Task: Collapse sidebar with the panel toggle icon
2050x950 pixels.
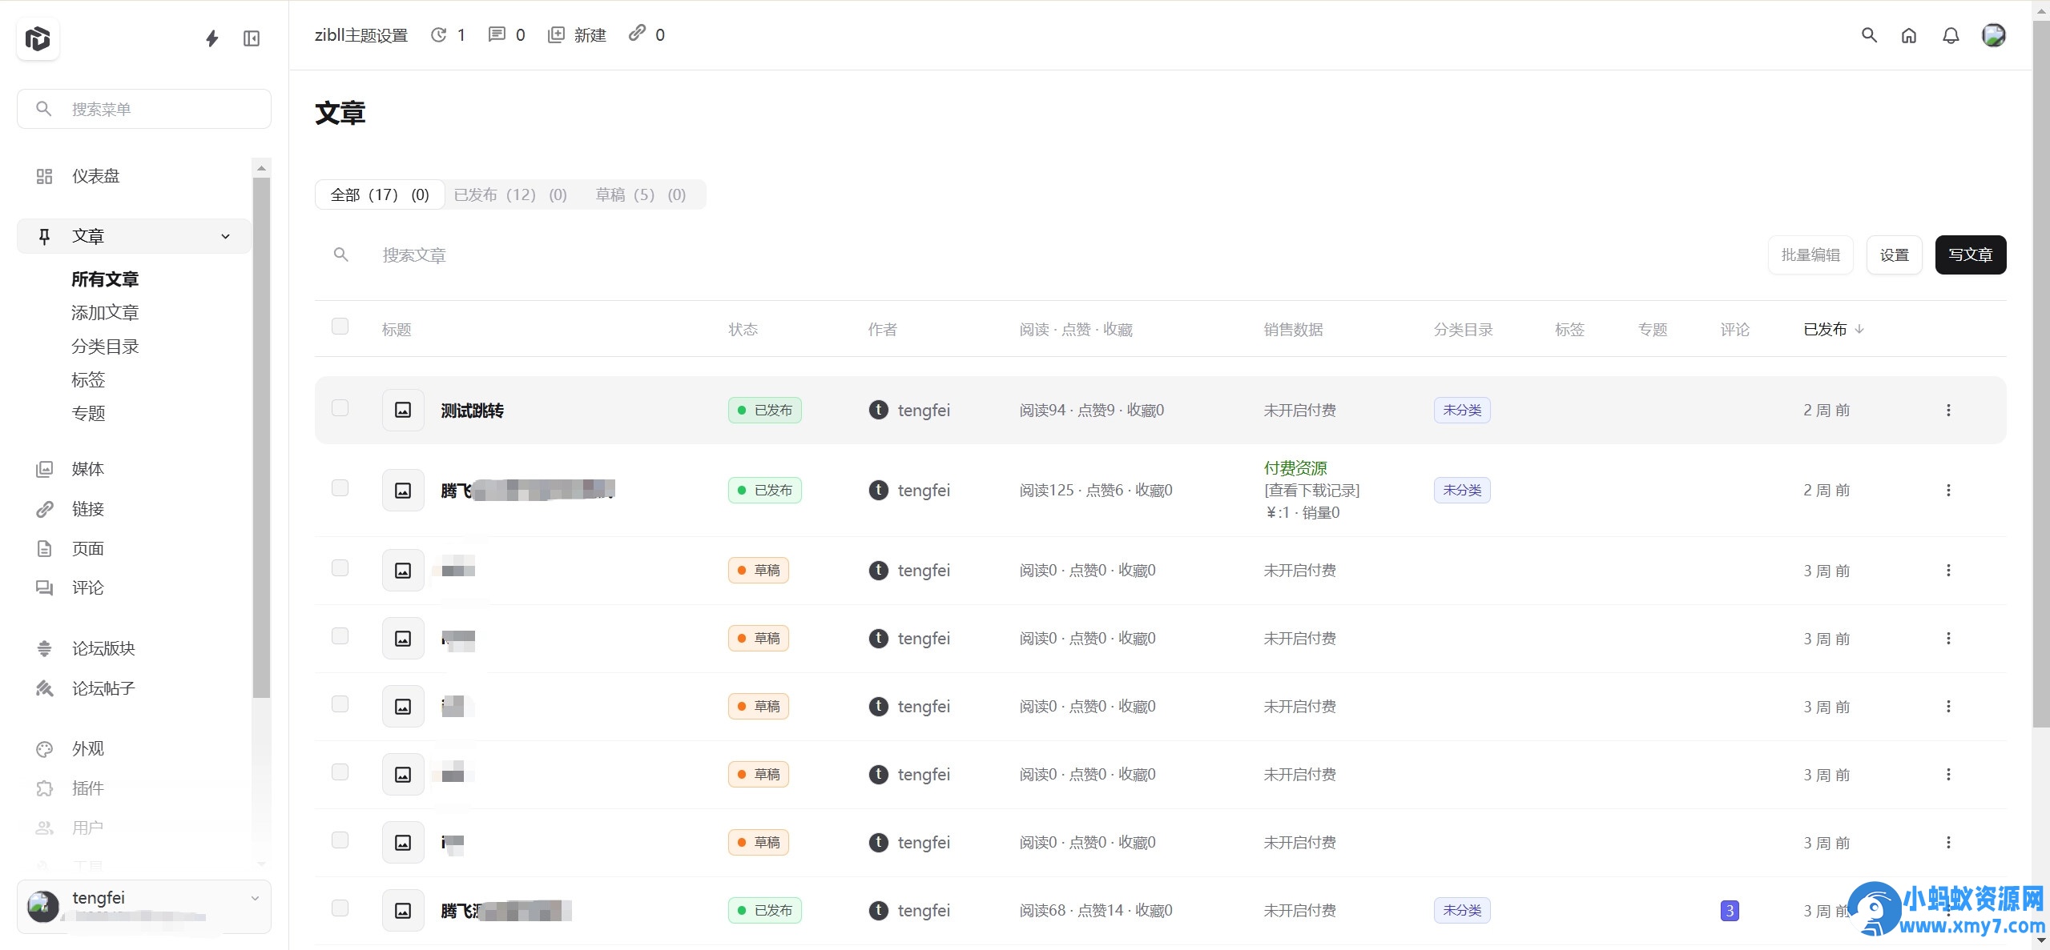Action: 252,38
